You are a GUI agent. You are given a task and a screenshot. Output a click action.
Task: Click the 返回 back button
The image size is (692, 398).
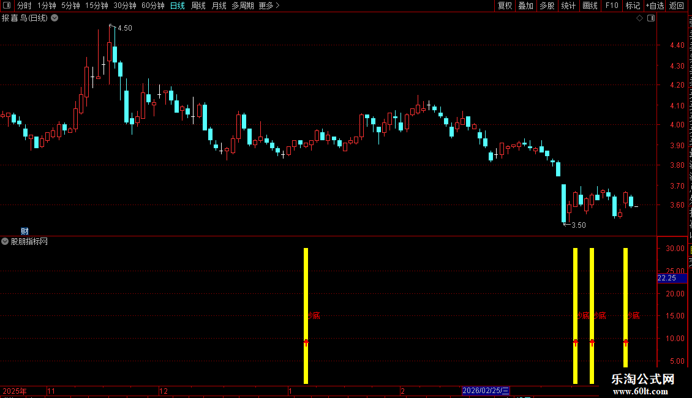677,6
